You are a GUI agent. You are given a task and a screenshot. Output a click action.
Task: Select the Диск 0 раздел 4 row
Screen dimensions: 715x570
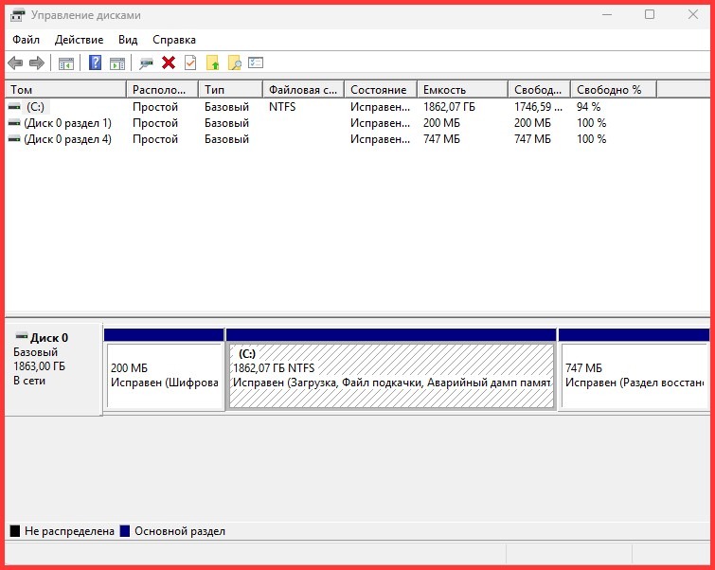tap(66, 139)
